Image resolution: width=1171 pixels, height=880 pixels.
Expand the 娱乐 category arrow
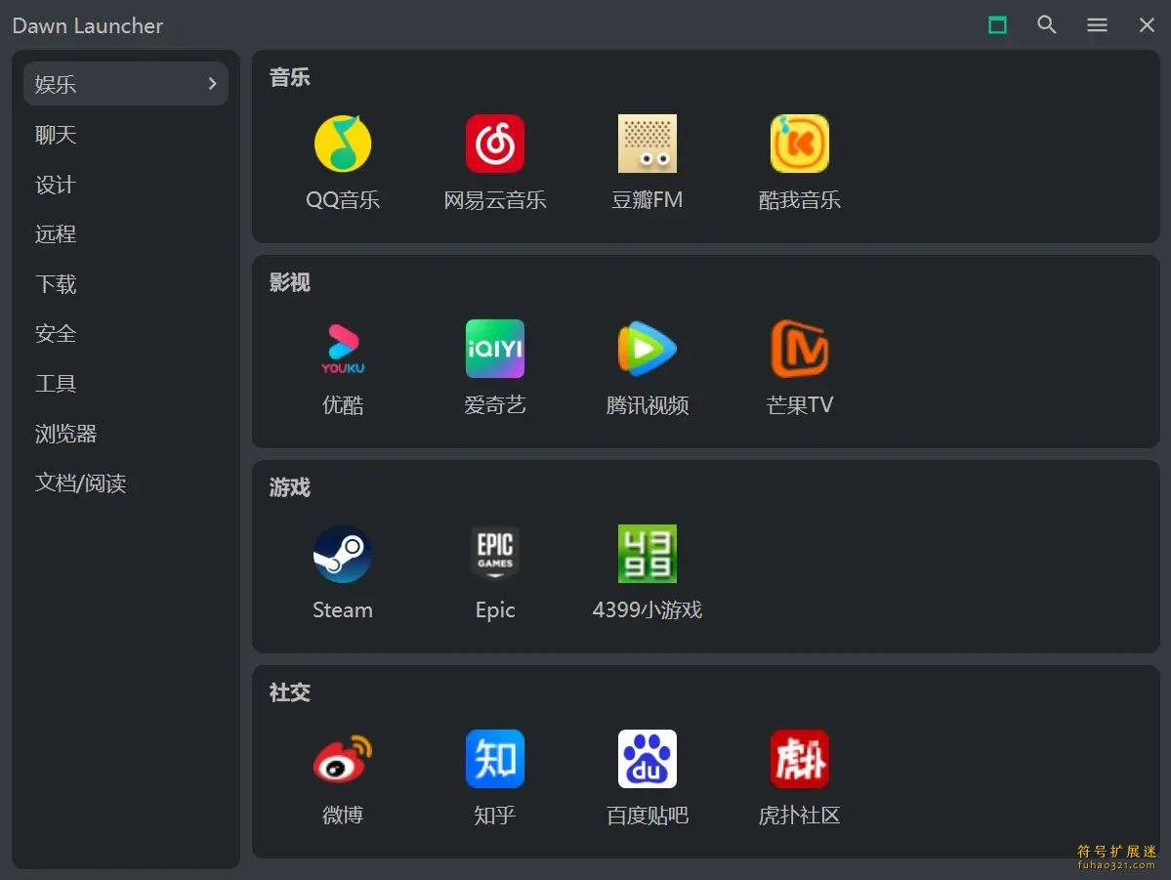(x=212, y=84)
